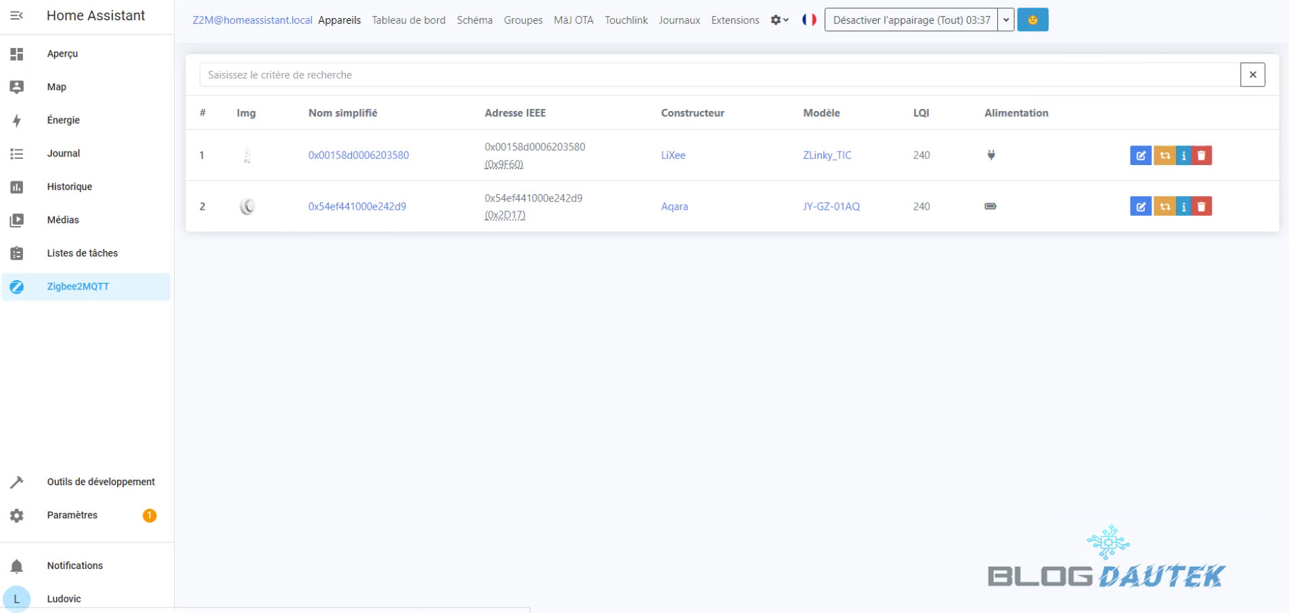Viewport: 1289px width, 613px height.
Task: Click the rename icon for the LiXee device
Action: tap(1140, 156)
